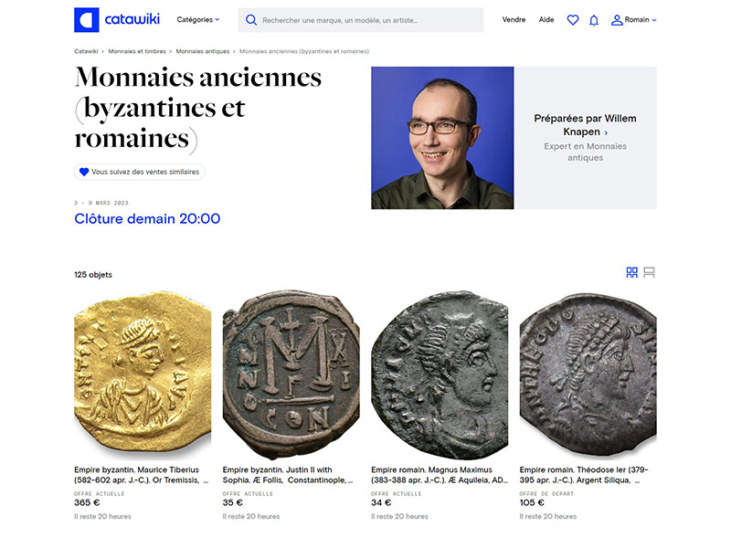This screenshot has width=731, height=548.
Task: Toggle following similar sales heart button
Action: (84, 172)
